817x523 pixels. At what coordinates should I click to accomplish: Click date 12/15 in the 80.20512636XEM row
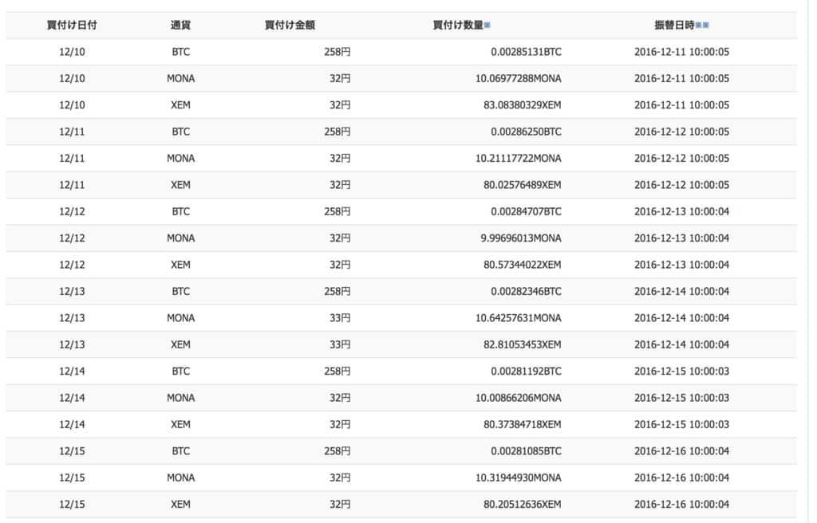72,504
